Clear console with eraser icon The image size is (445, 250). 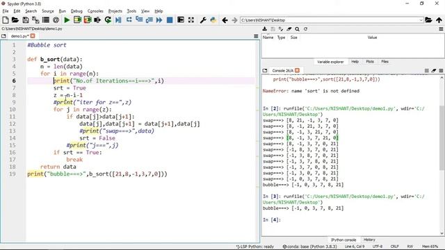434,70
